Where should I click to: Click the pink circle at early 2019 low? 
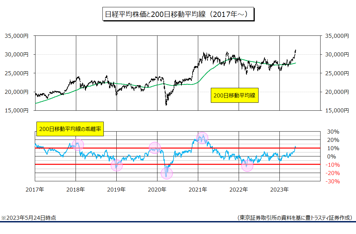coord(117,165)
